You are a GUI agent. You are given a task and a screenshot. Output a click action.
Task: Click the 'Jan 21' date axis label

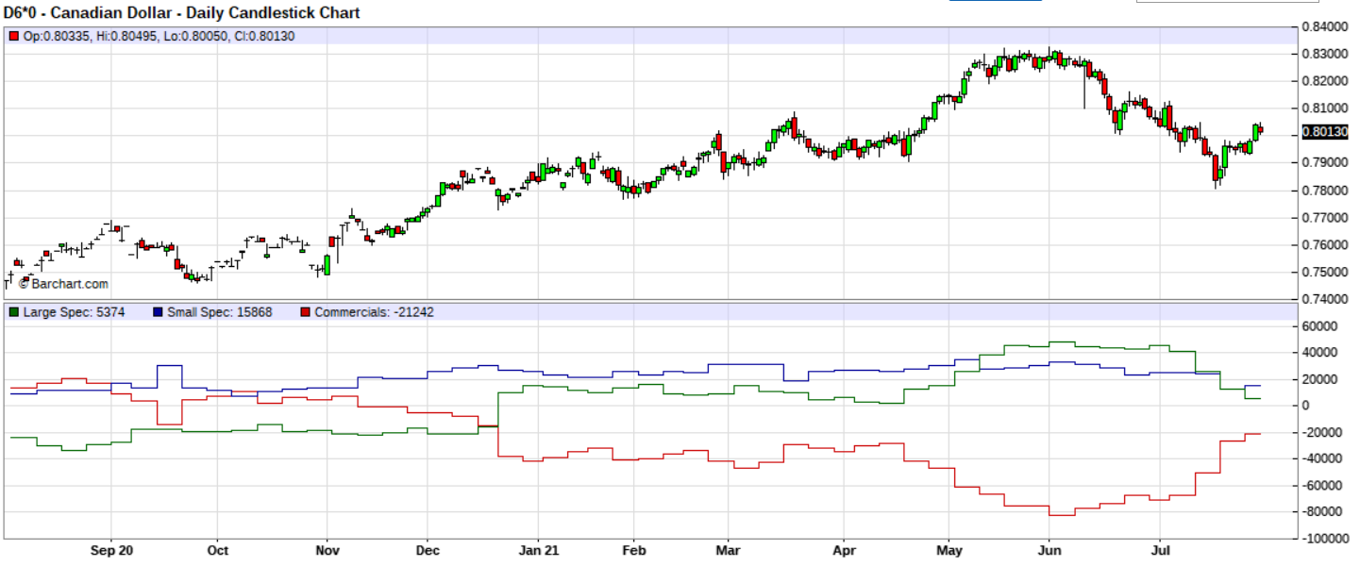(x=540, y=550)
